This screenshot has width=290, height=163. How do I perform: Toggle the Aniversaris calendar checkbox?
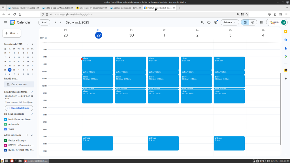pyautogui.click(x=5, y=124)
